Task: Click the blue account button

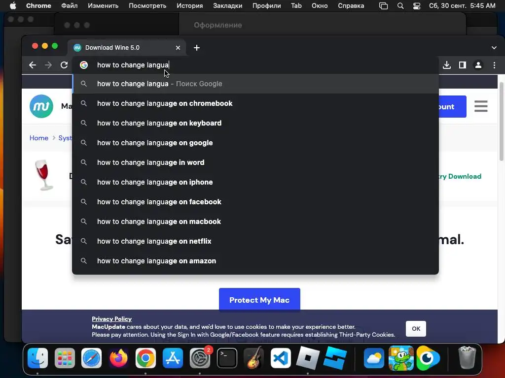Action: tap(453, 106)
